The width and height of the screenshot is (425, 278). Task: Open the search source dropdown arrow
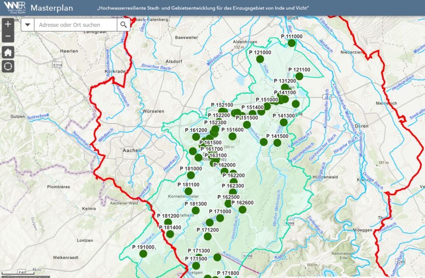click(x=28, y=25)
